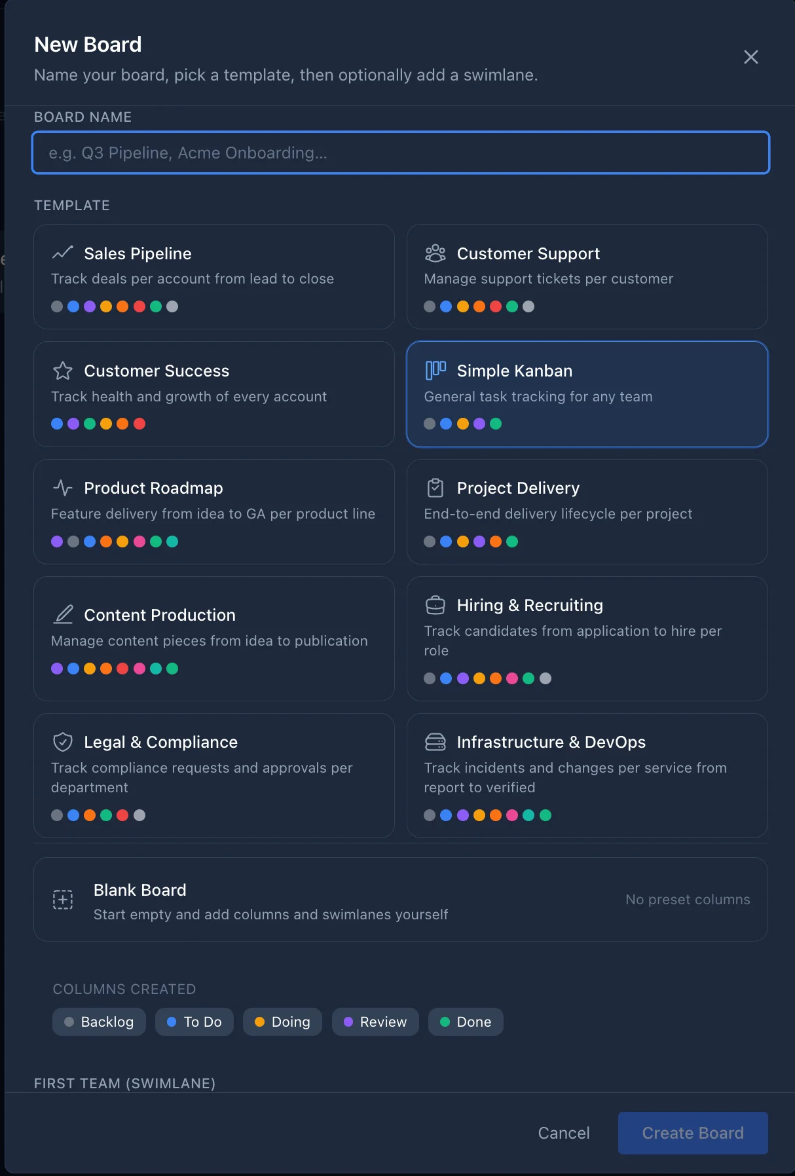
Task: Click the Create Board button
Action: (x=693, y=1133)
